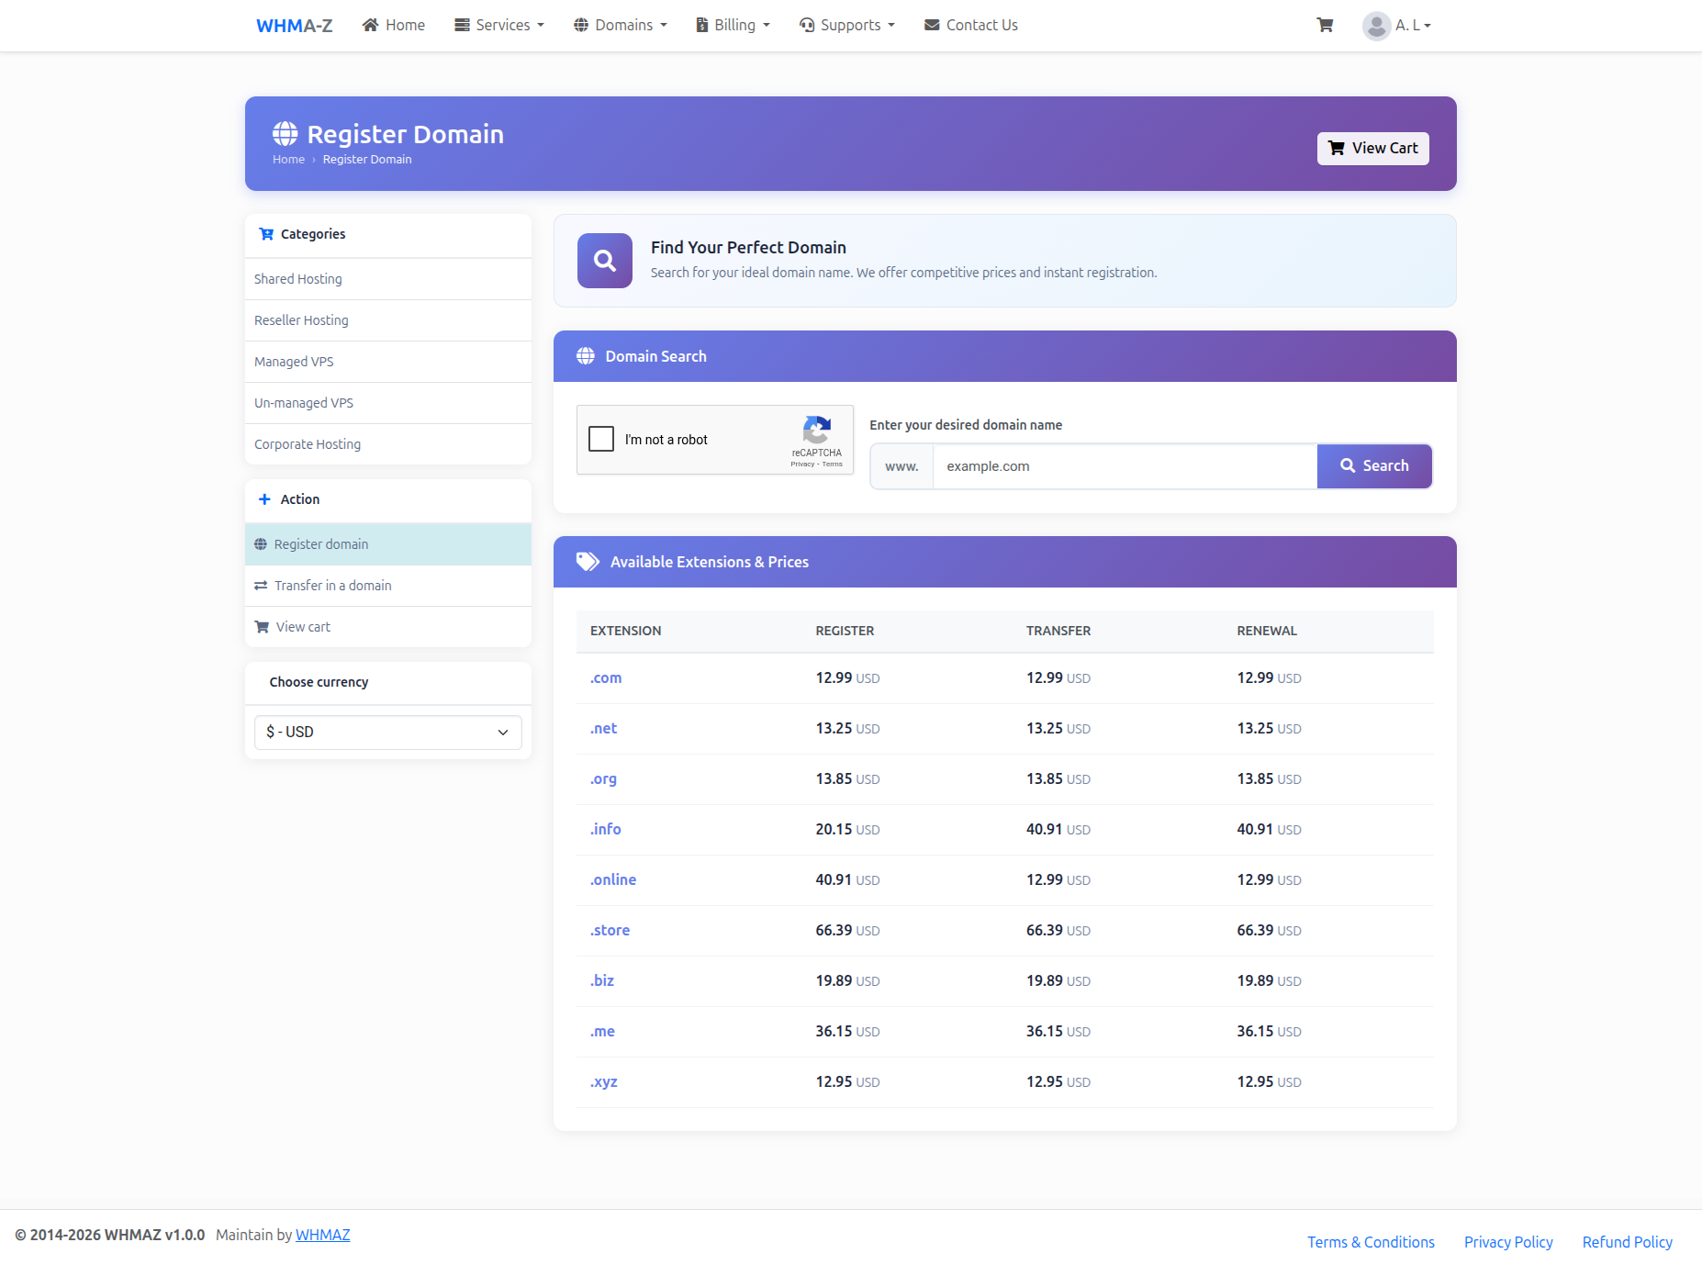Expand the currency selector showing $ - USD
Screen dimensions: 1702x1276
[x=386, y=732]
